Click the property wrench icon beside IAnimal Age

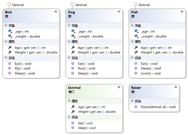(x=73, y=107)
